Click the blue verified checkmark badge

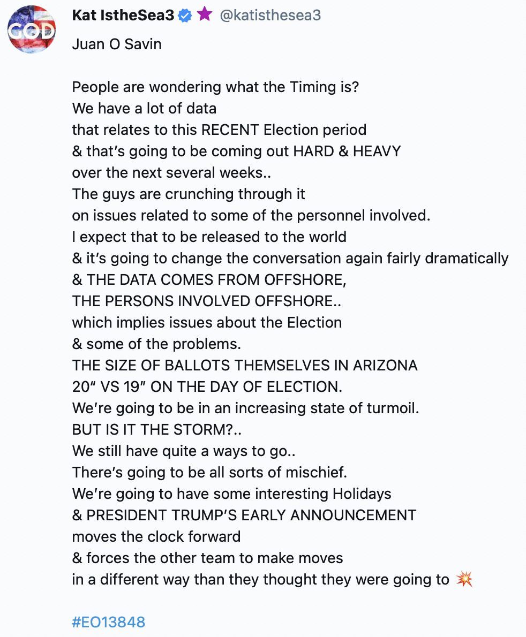tap(185, 16)
